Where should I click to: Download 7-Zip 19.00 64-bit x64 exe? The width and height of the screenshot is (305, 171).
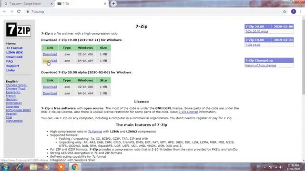tap(50, 61)
